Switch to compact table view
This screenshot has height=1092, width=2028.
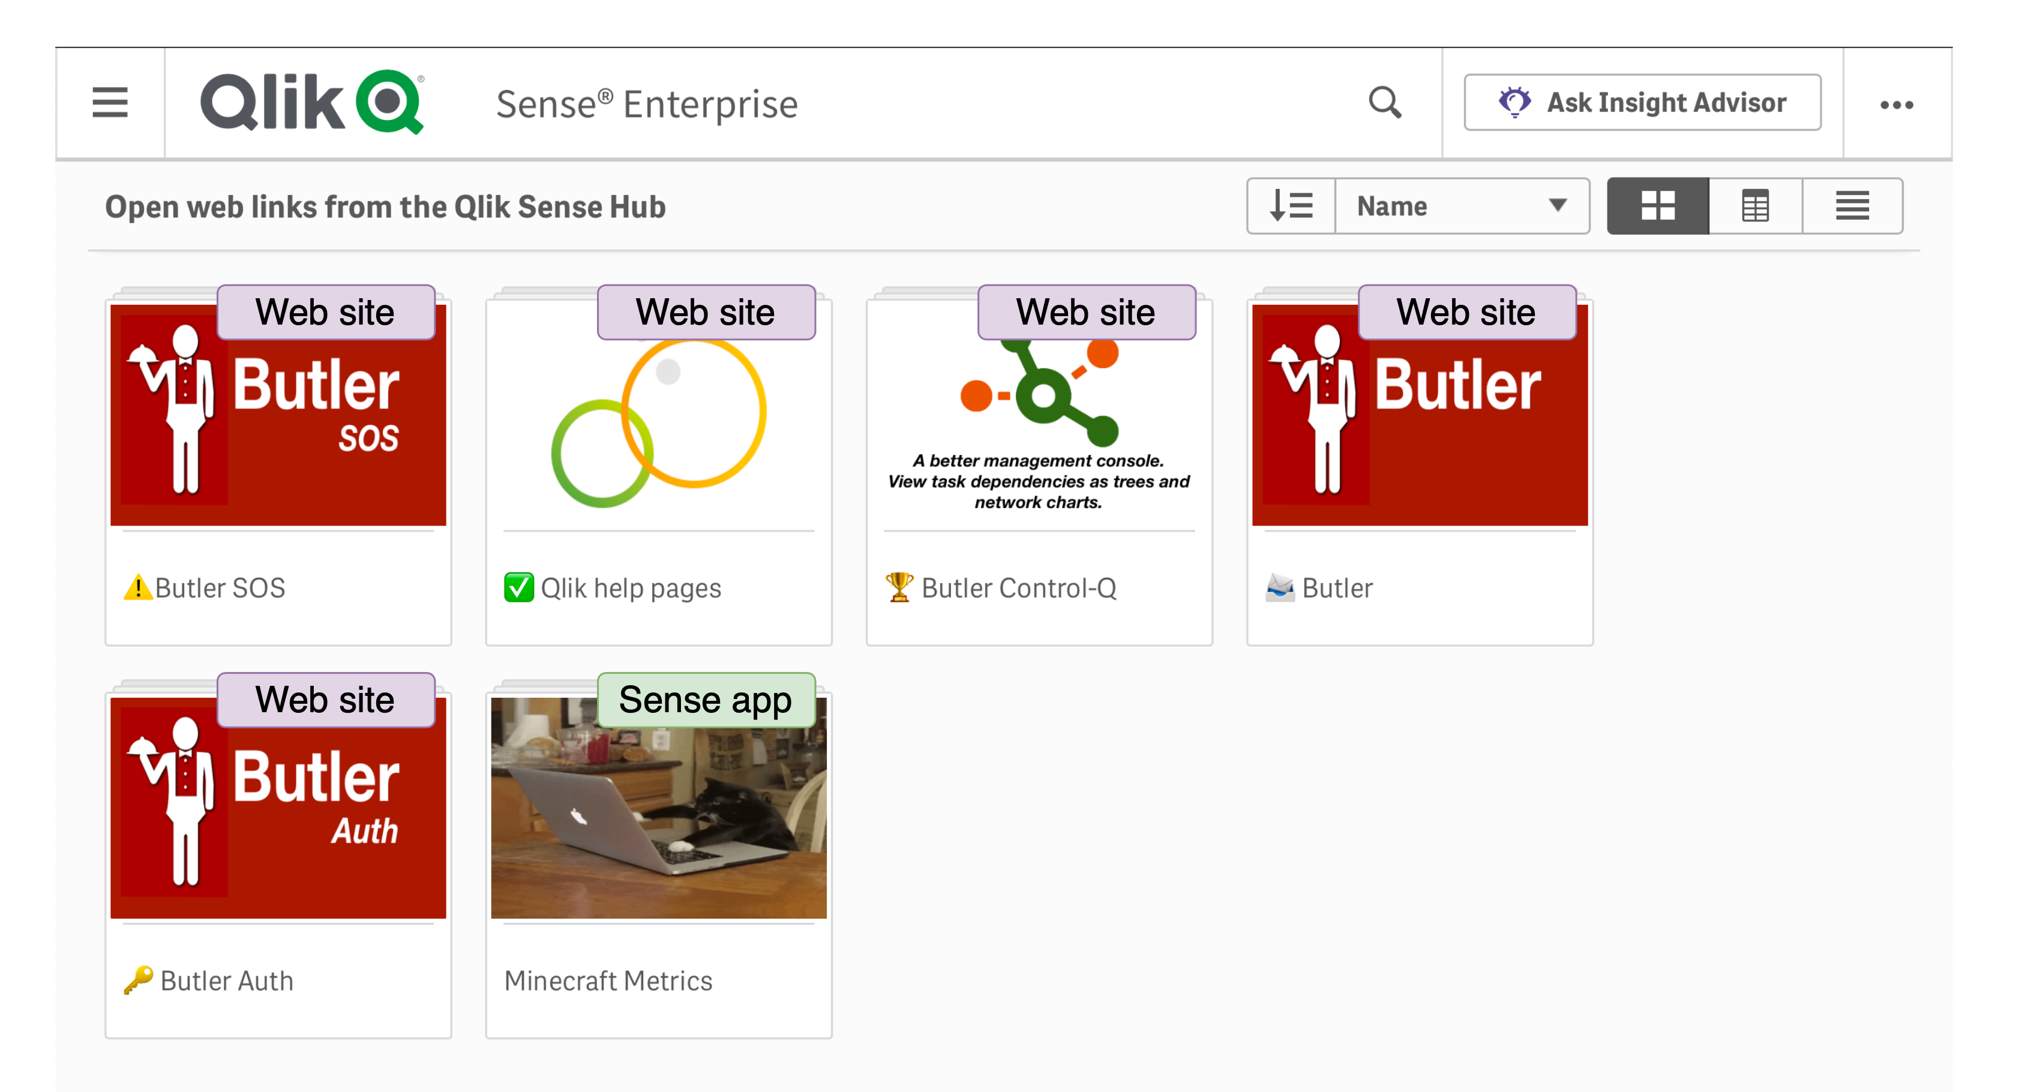(x=1755, y=206)
